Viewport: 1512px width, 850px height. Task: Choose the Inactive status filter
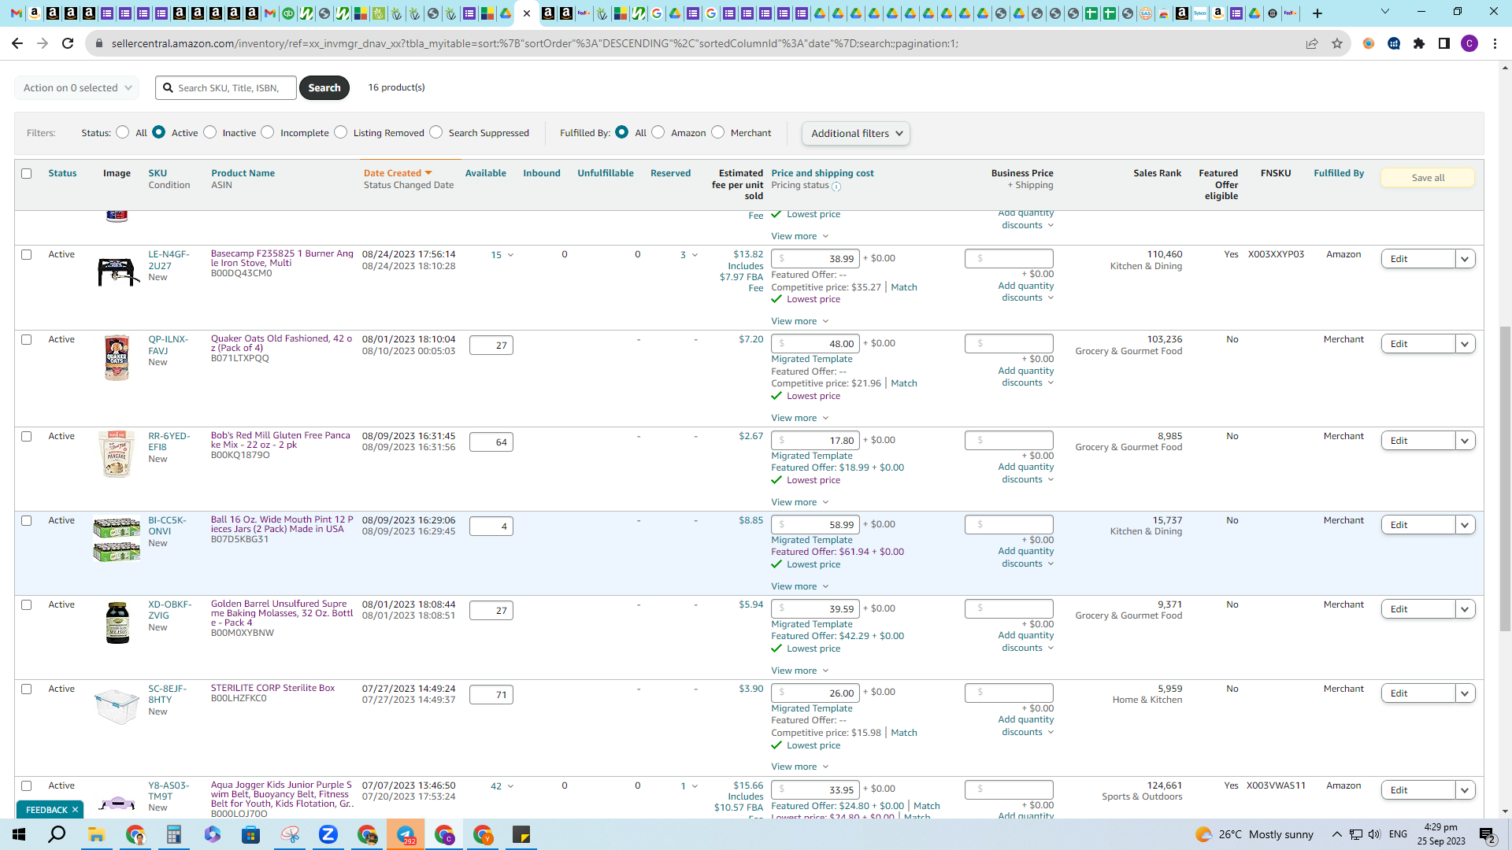tap(210, 132)
